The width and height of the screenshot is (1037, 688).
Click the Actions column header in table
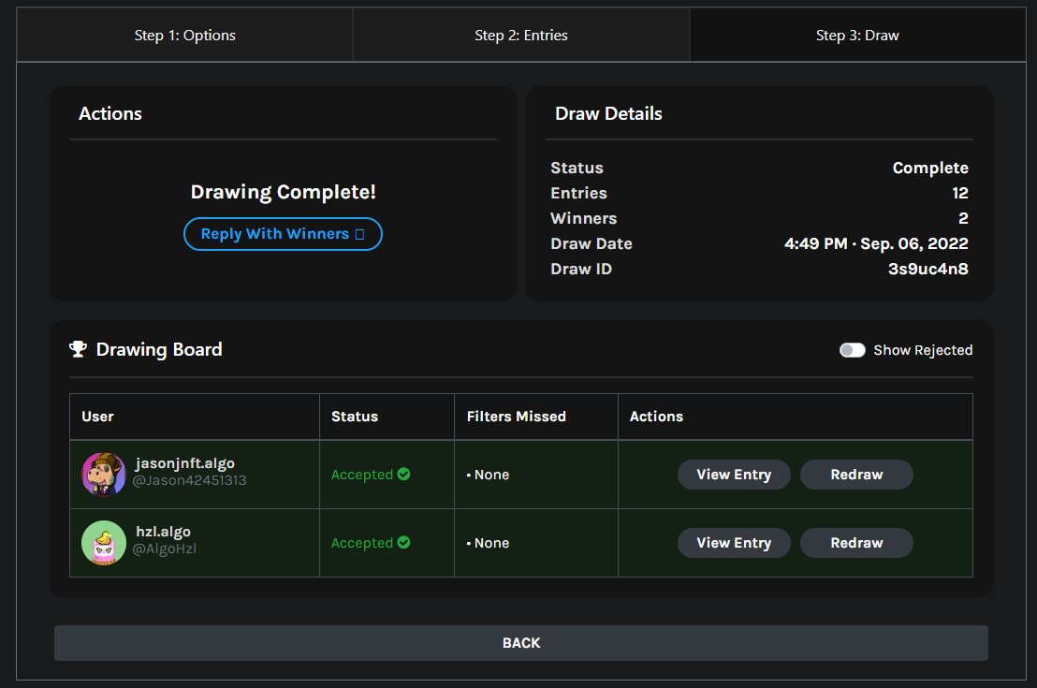point(656,417)
